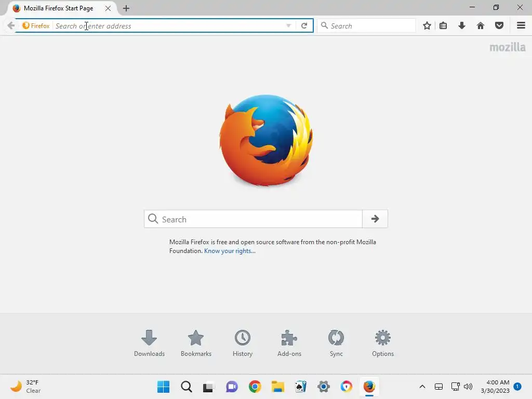This screenshot has width=532, height=399.
Task: Bookmark this page with star icon
Action: click(x=427, y=26)
